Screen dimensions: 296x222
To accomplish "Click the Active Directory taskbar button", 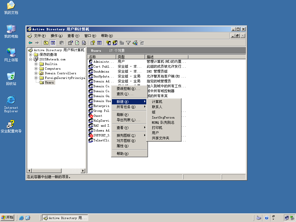I will click(65, 218).
